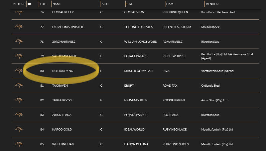Click horse picture icon for lot 79
Screen dimensions: 266x151
[x=19, y=56]
